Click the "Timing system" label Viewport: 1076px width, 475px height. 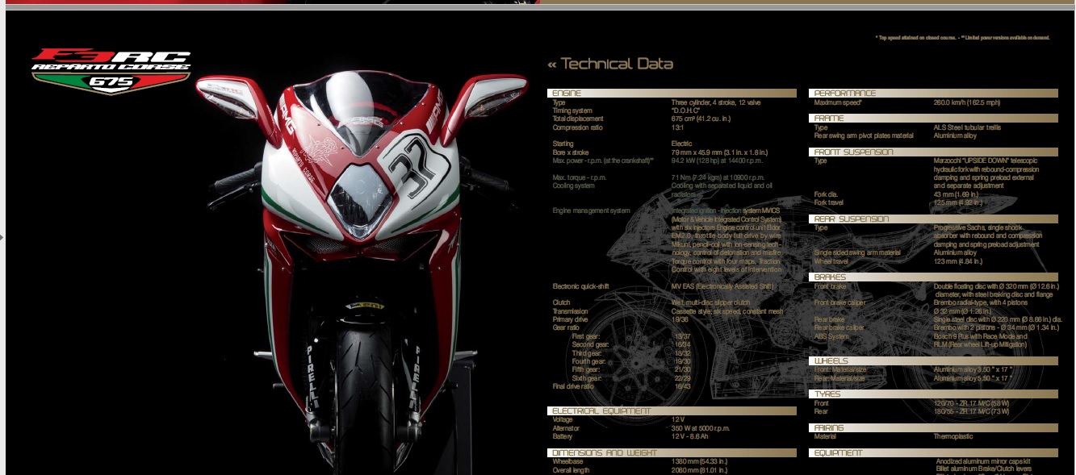pyautogui.click(x=572, y=110)
